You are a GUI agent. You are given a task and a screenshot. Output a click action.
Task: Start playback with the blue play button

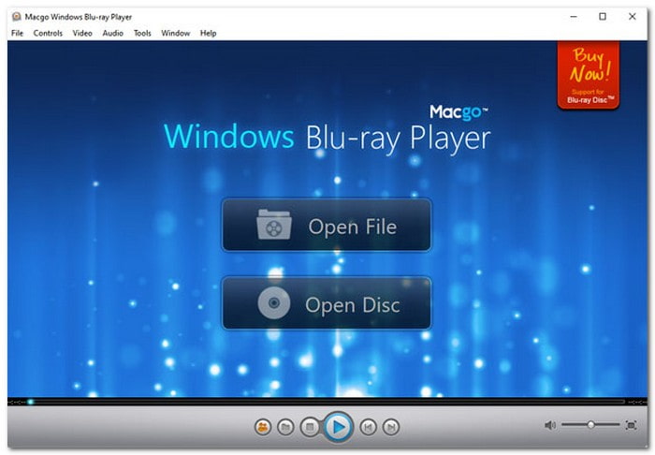(339, 427)
